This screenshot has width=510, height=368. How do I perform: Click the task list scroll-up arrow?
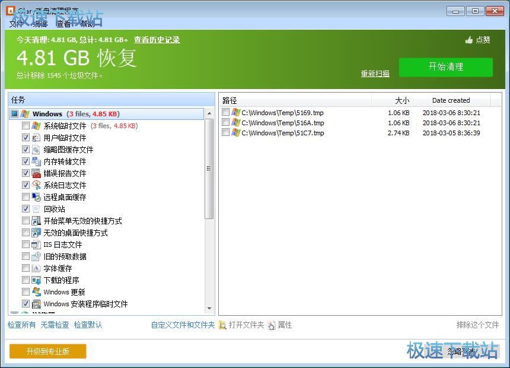pos(209,113)
